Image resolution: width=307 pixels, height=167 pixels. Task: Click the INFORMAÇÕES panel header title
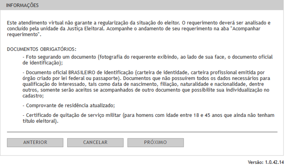[x=22, y=6]
